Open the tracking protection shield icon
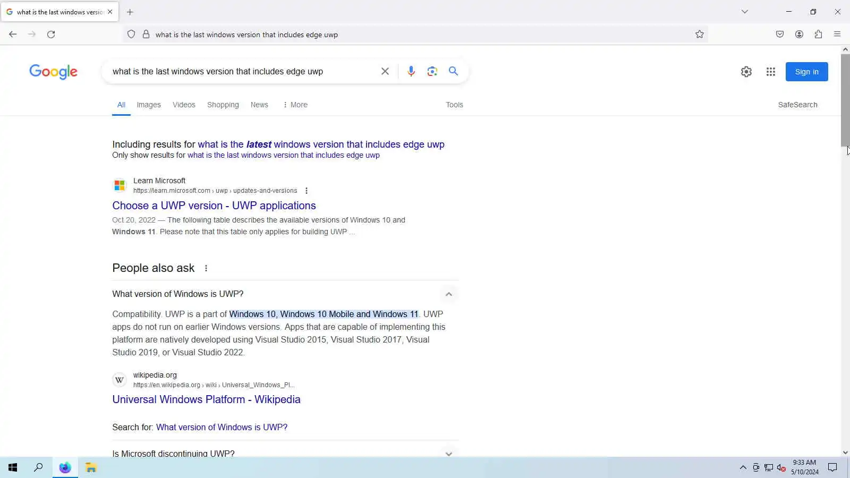The height and width of the screenshot is (478, 850). [x=131, y=35]
